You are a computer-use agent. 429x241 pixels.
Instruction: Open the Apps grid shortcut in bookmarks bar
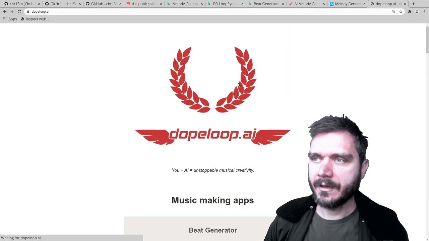tap(10, 19)
